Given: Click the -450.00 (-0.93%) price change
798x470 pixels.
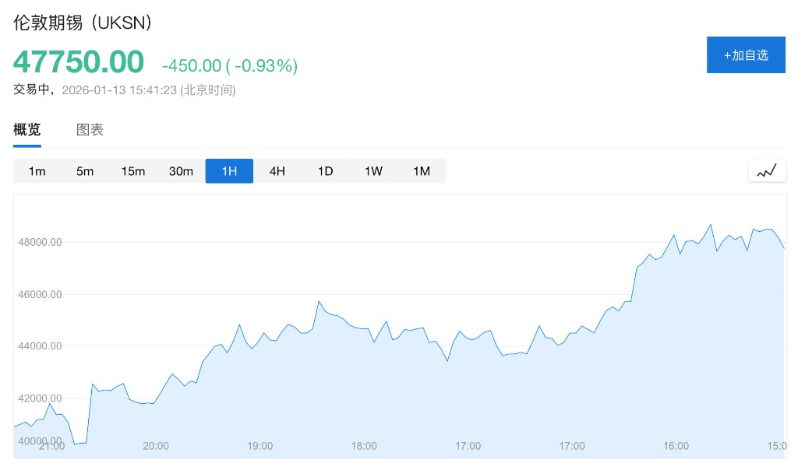Looking at the screenshot, I should pyautogui.click(x=230, y=66).
